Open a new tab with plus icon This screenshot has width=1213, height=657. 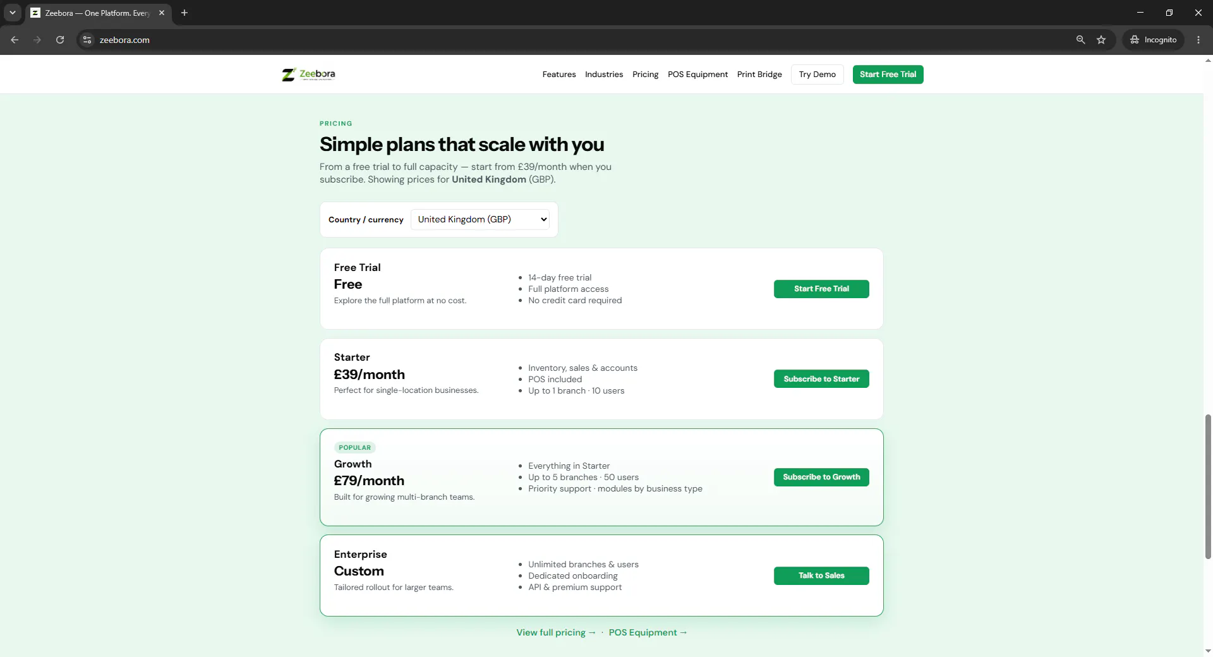184,13
